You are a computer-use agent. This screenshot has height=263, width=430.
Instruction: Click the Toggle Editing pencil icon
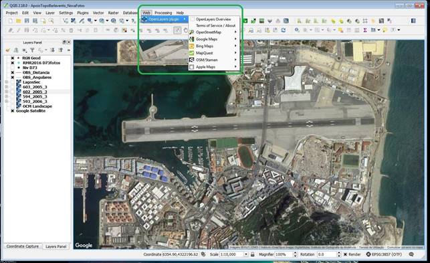click(19, 30)
